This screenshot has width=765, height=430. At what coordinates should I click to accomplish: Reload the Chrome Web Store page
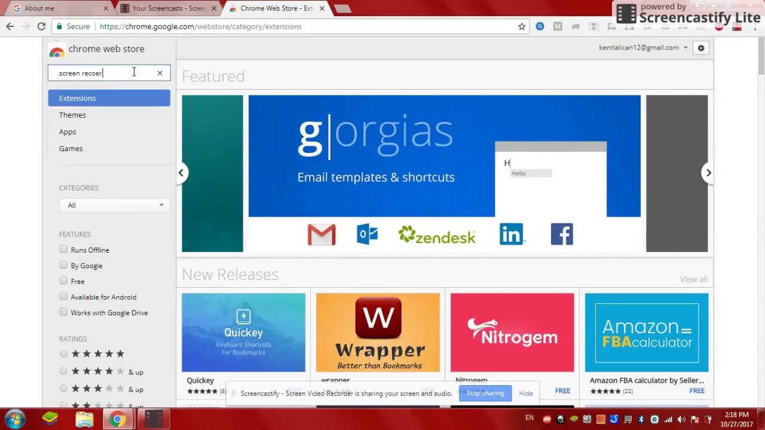click(x=41, y=26)
